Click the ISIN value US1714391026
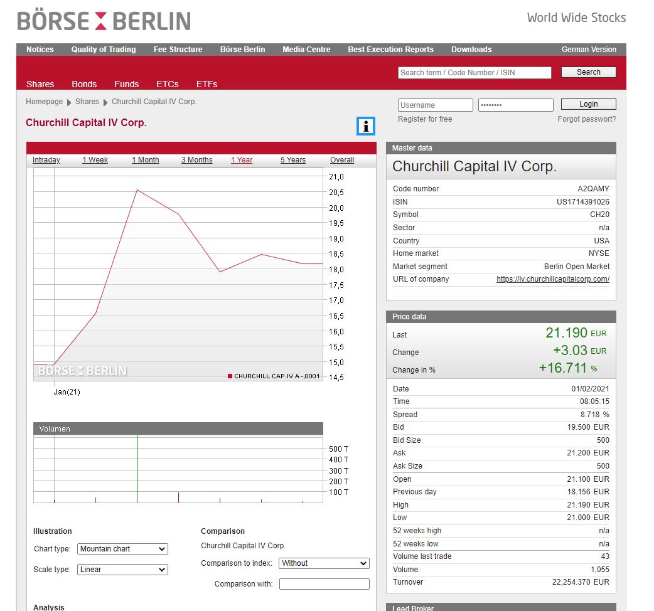The height and width of the screenshot is (611, 654). [x=582, y=202]
